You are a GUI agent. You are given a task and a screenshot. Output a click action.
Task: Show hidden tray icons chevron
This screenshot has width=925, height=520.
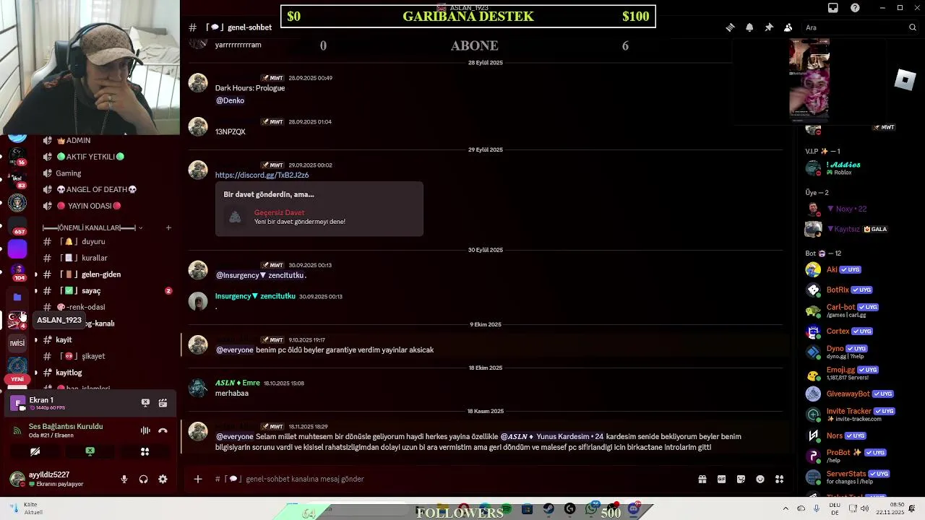pyautogui.click(x=786, y=508)
